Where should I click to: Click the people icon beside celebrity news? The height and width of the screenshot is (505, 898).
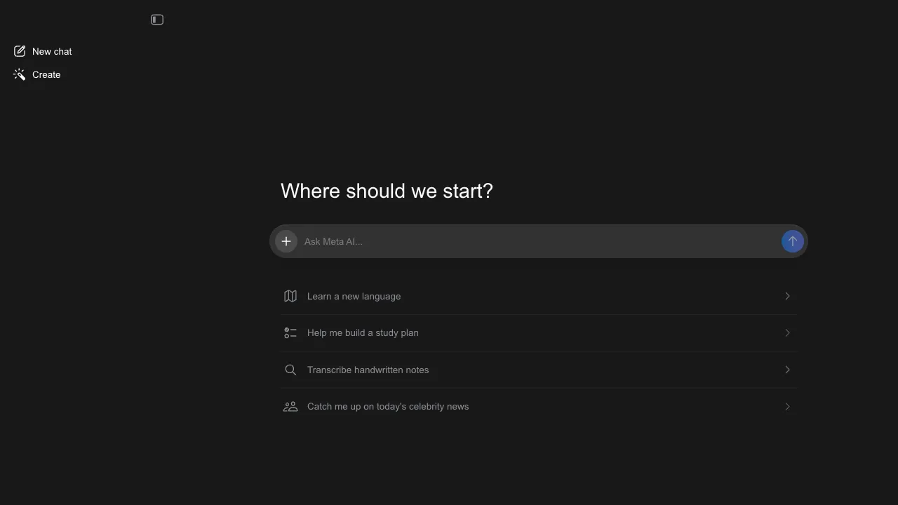(x=290, y=407)
